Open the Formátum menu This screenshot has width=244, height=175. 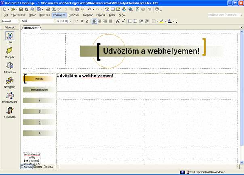(x=59, y=15)
